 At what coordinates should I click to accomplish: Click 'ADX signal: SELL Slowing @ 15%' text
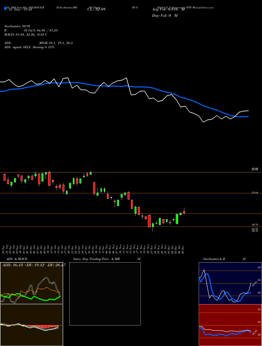[x=29, y=47]
